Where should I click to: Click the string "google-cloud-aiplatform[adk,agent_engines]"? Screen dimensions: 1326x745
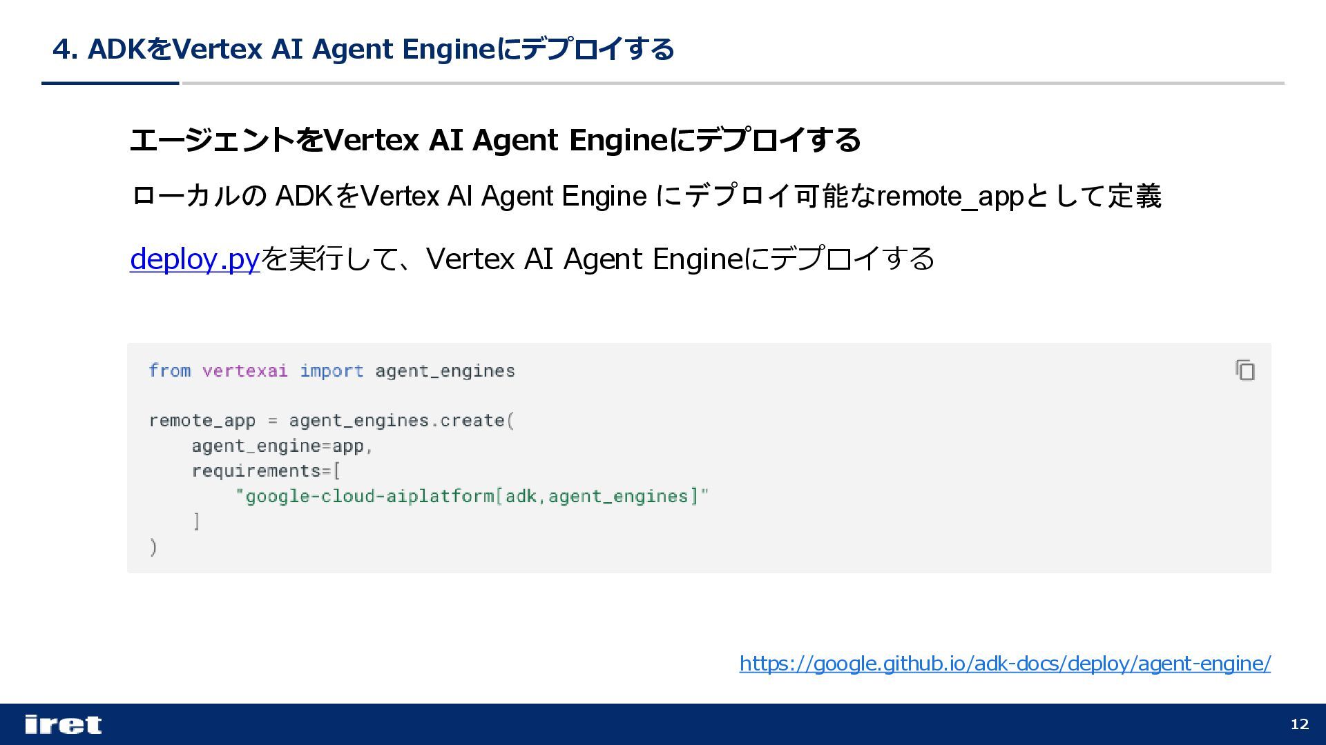click(x=472, y=497)
